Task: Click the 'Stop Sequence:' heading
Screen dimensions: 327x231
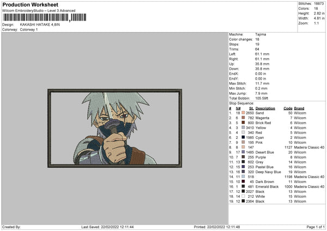Action: pyautogui.click(x=241, y=103)
